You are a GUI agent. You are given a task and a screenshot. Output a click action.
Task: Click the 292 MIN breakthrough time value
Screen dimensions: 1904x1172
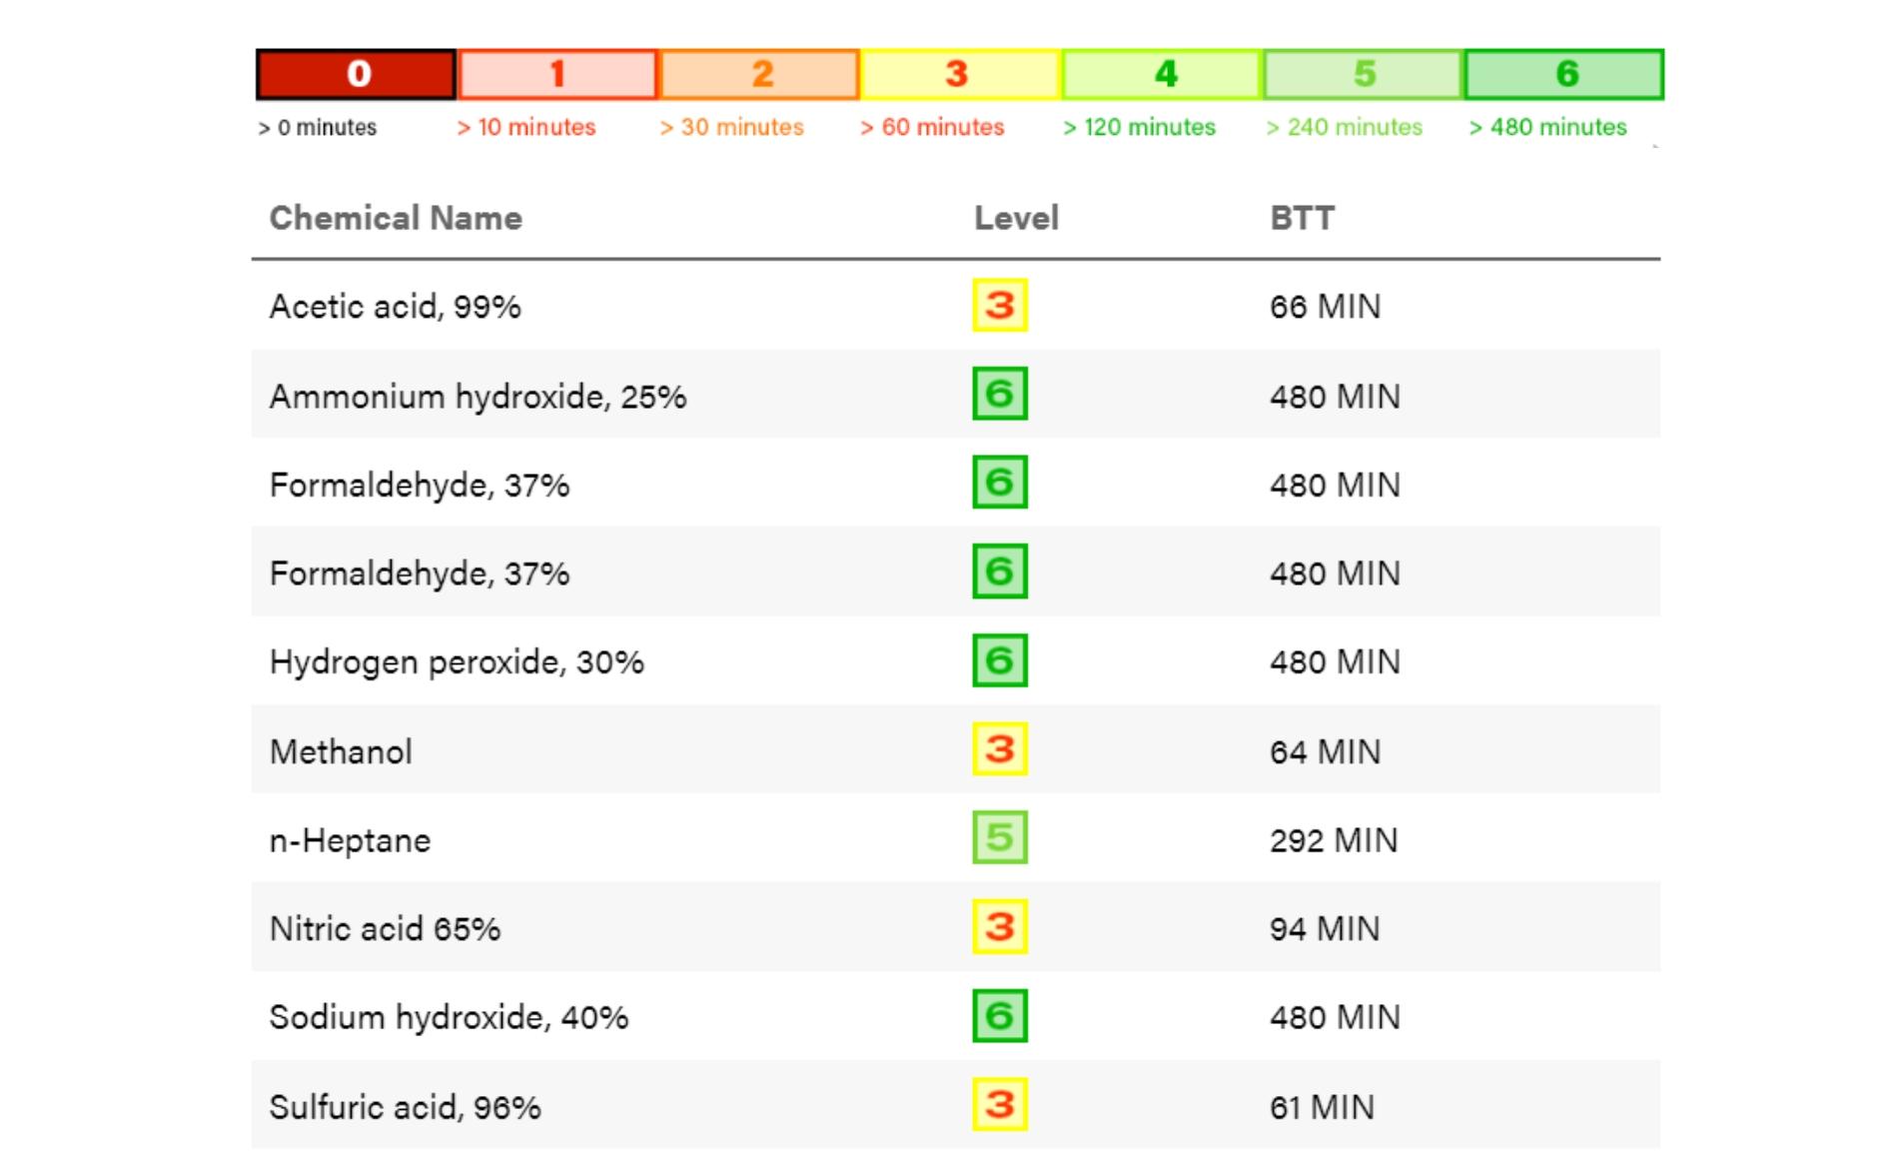[x=1334, y=840]
